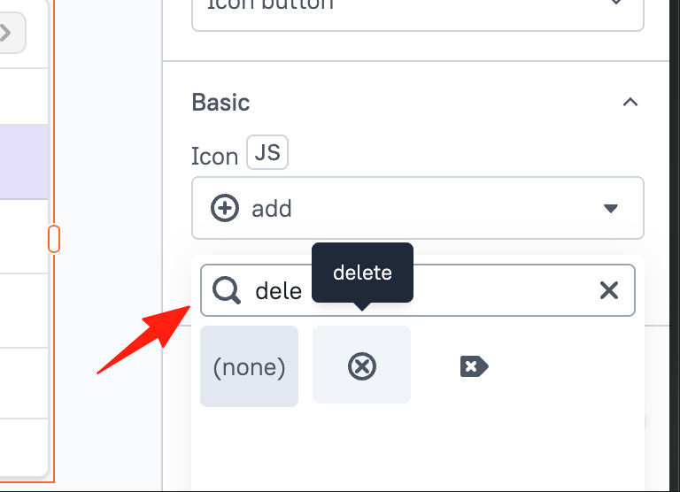Open the Icon button widget type dropdown
Screen dimensions: 680x492
418,13
